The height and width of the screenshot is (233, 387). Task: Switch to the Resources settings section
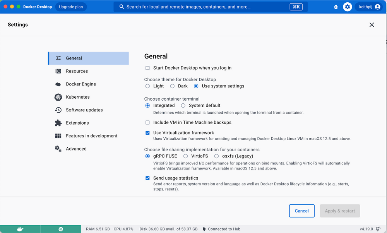click(79, 71)
